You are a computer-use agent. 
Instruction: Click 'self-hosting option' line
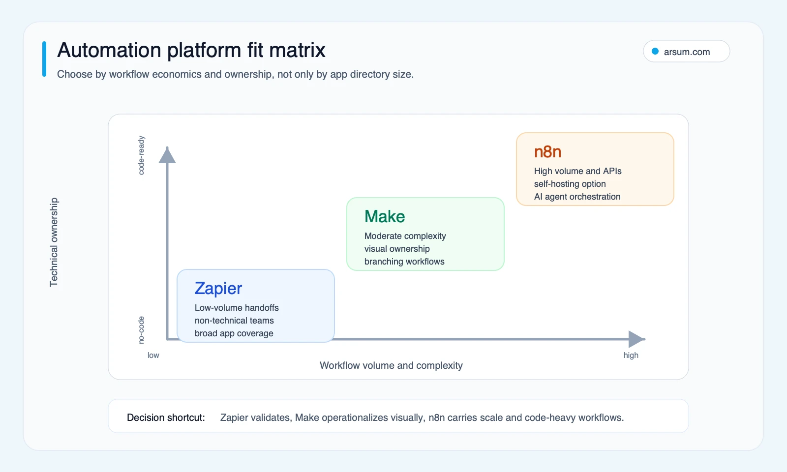[x=570, y=184]
